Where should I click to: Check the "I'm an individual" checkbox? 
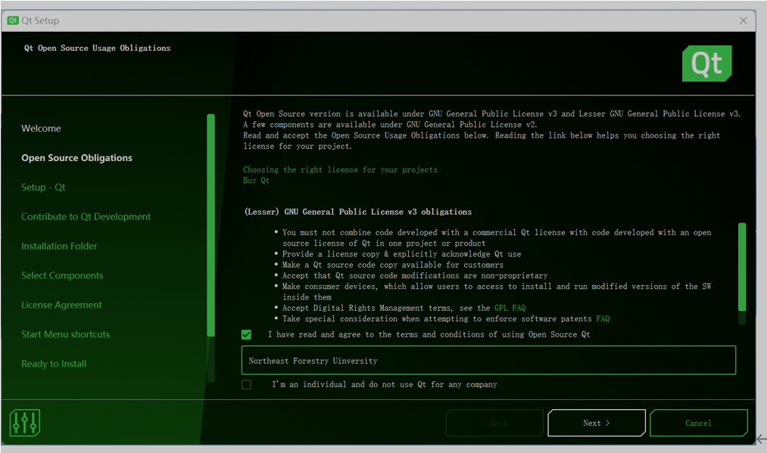pos(247,385)
